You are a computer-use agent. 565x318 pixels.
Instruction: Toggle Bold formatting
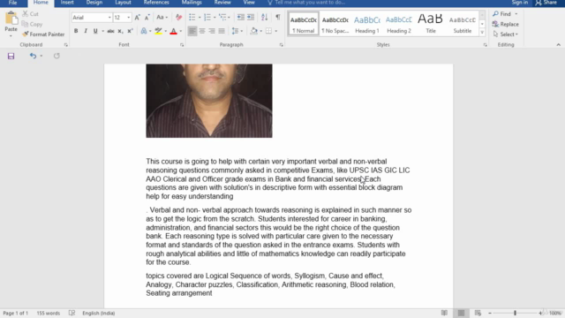click(76, 31)
